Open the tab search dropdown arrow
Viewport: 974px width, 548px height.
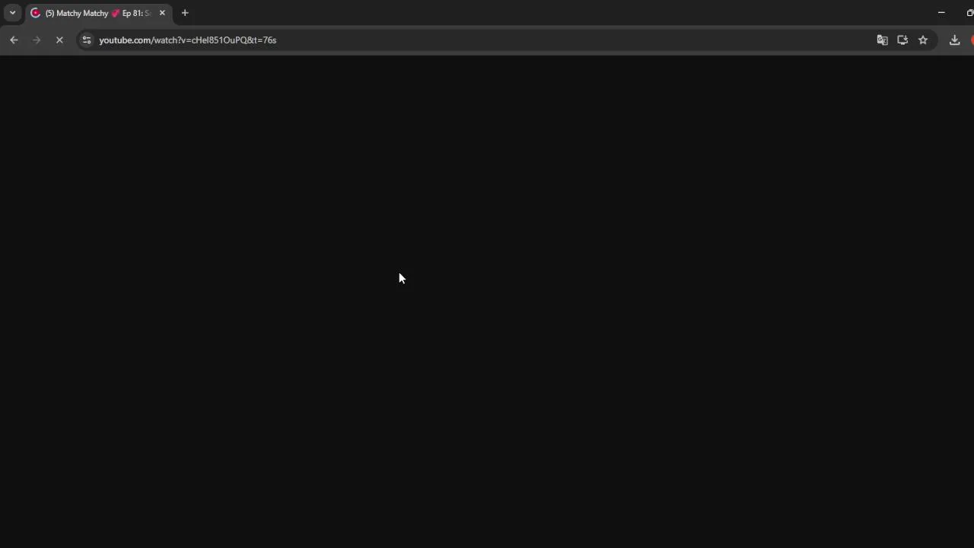click(x=12, y=13)
